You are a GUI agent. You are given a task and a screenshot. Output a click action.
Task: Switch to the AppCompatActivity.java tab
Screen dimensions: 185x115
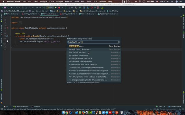click(x=107, y=14)
